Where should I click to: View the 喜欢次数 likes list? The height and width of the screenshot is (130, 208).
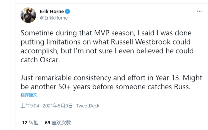[x=62, y=123]
